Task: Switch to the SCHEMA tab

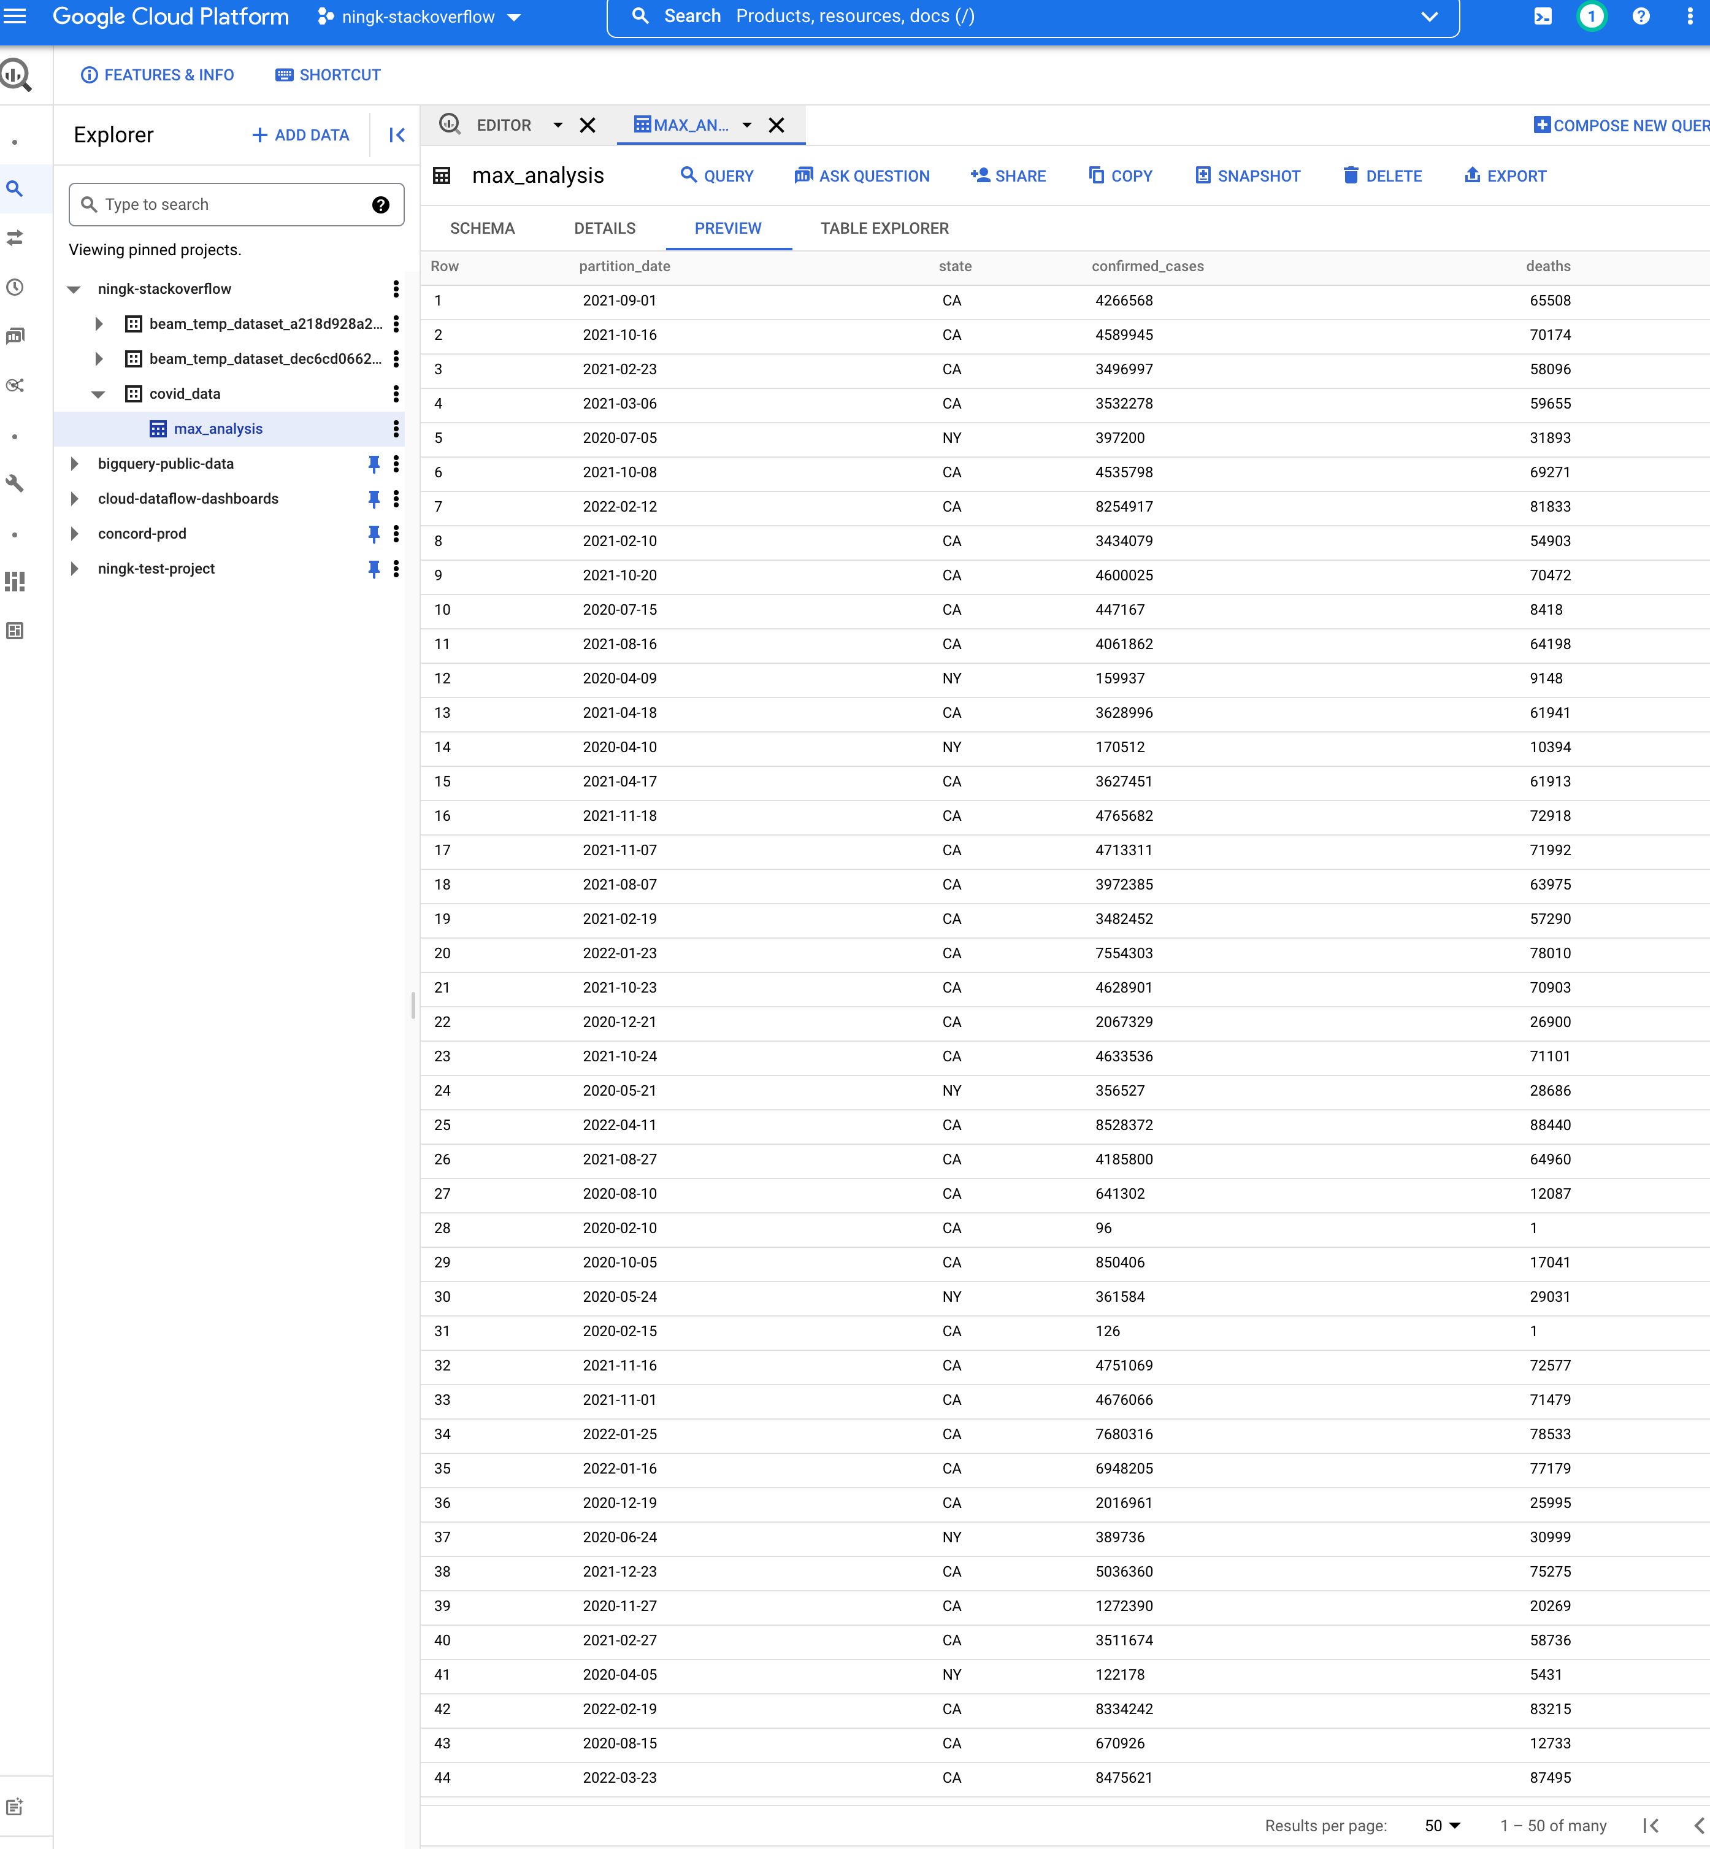Action: point(482,228)
